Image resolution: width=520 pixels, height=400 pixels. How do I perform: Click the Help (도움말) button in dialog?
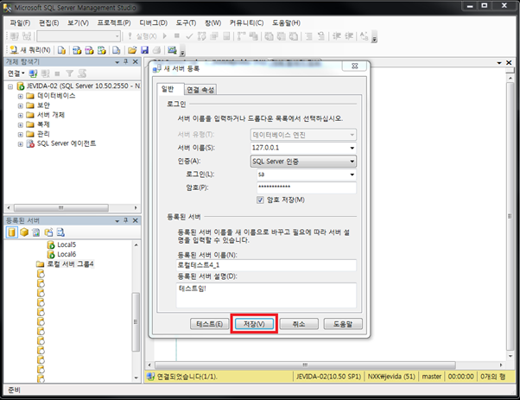click(x=343, y=324)
